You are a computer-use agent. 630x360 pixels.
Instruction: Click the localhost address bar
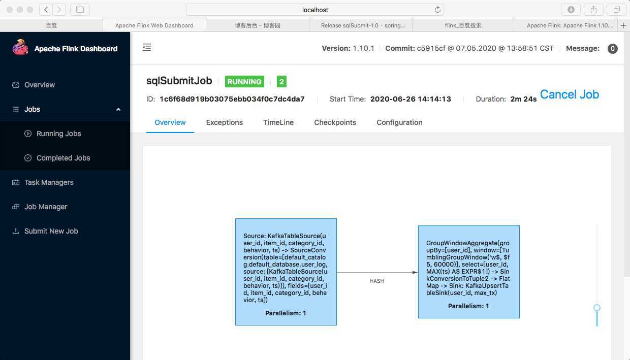click(315, 10)
